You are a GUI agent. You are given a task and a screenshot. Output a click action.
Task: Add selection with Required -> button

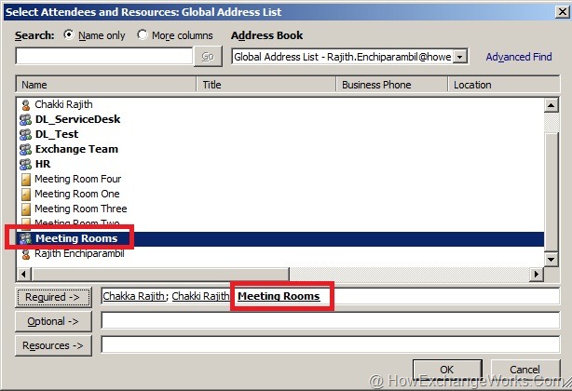pyautogui.click(x=53, y=297)
